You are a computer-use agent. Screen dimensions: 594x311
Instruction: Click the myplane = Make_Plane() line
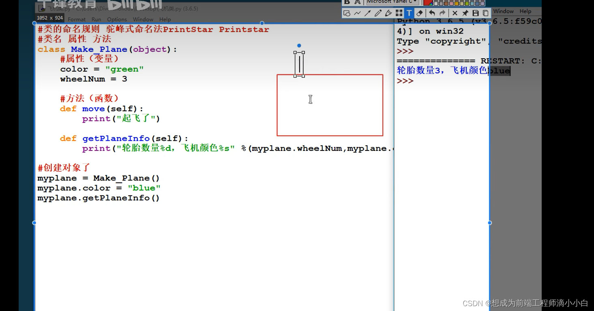pyautogui.click(x=99, y=178)
